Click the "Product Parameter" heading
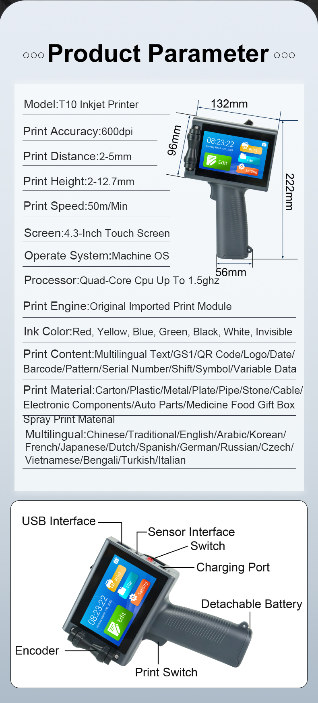Viewport: 318px width, 703px height. pos(158,54)
